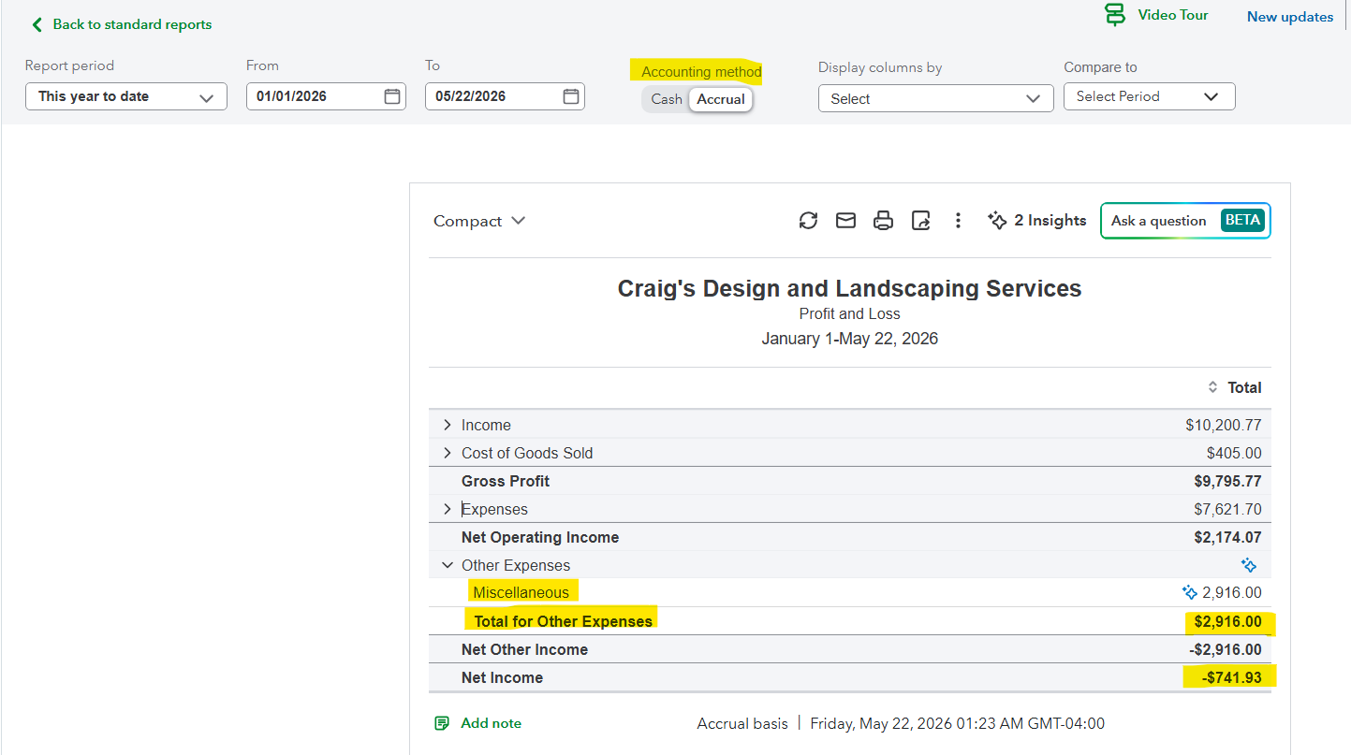1351x755 pixels.
Task: Click the Accrual basis footer text
Action: (x=742, y=723)
